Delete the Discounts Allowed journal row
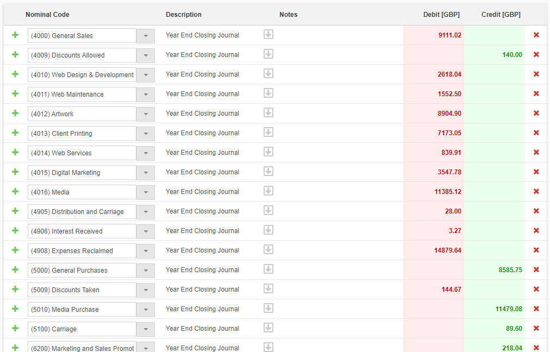The height and width of the screenshot is (352, 550). click(x=536, y=55)
